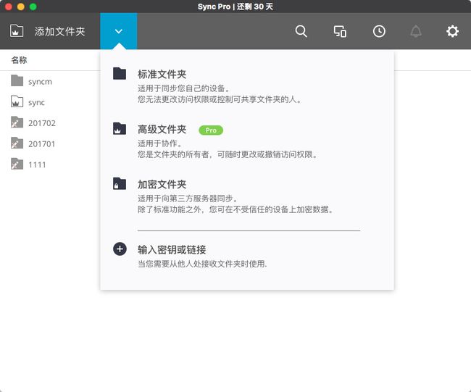The width and height of the screenshot is (471, 392).
Task: Click the 适用于同步您自己的设备 description
Action: click(x=183, y=88)
